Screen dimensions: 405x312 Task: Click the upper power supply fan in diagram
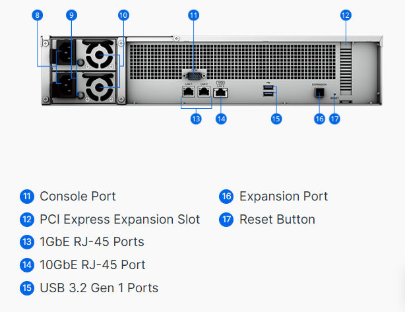point(100,55)
